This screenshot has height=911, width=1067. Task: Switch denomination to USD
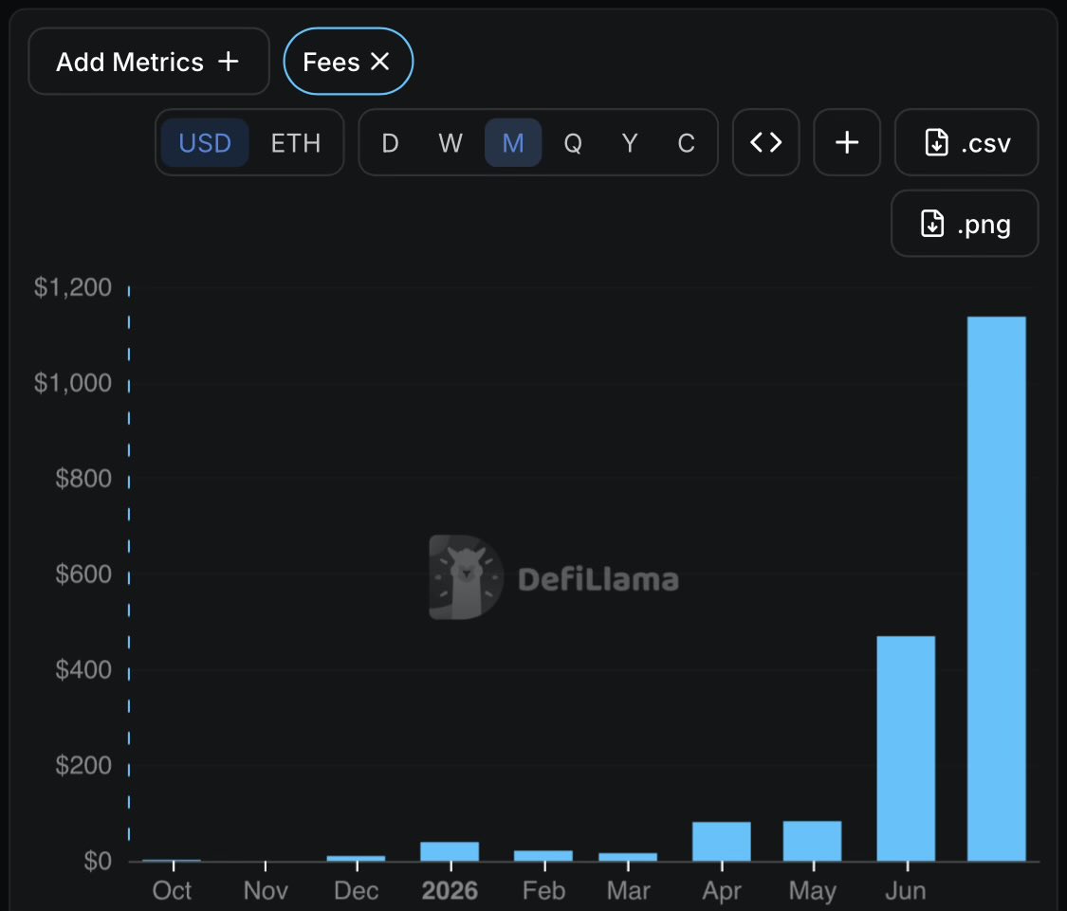[x=205, y=143]
